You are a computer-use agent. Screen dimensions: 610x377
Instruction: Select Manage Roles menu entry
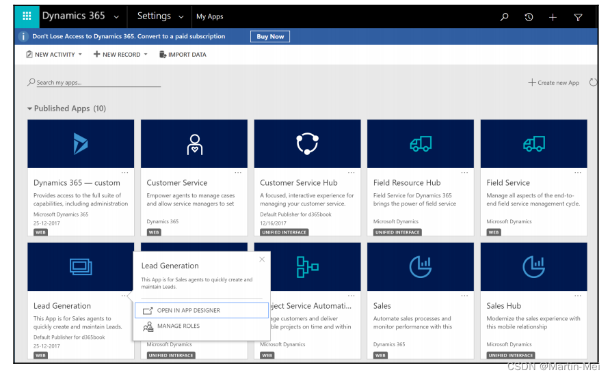point(202,326)
